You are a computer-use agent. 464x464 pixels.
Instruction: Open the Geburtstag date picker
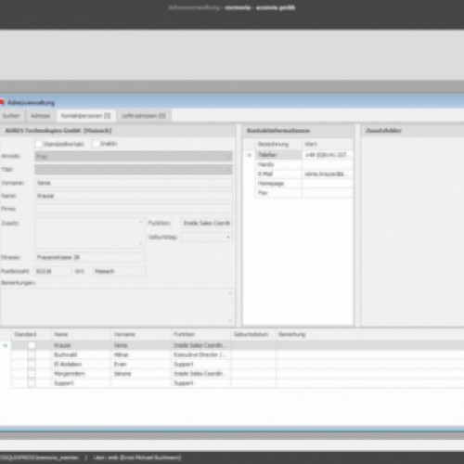(x=228, y=238)
